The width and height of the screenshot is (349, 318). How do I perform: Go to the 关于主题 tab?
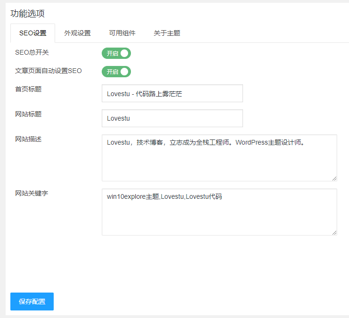[167, 33]
